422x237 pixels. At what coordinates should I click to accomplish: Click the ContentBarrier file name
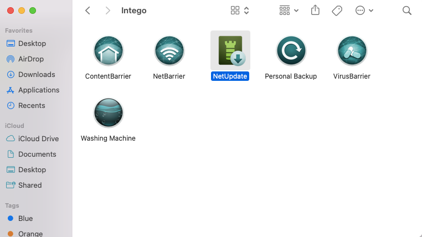click(x=108, y=76)
